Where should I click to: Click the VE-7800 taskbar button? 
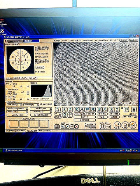[x=13, y=151]
